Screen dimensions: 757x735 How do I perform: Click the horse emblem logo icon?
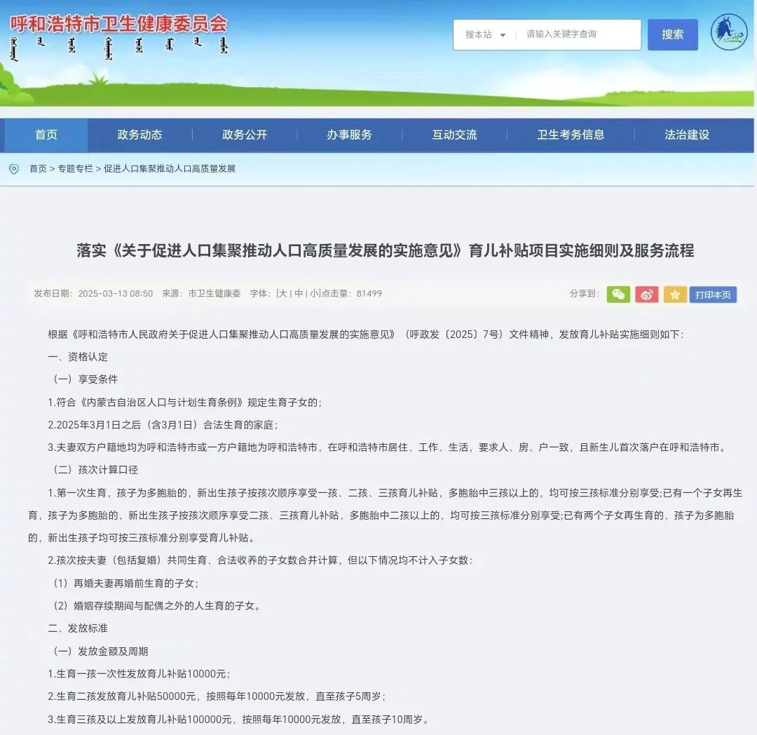click(x=729, y=33)
